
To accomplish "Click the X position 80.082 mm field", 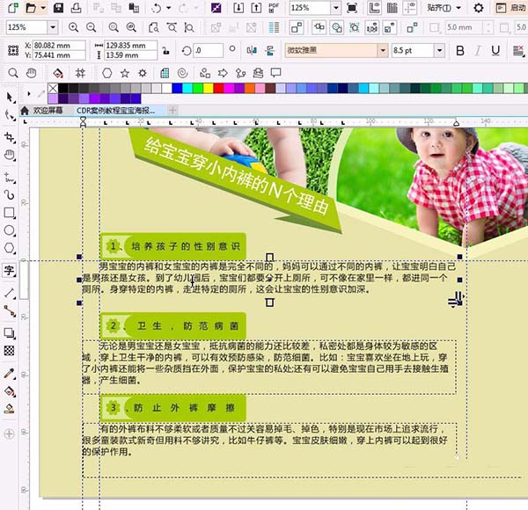I will tap(59, 46).
